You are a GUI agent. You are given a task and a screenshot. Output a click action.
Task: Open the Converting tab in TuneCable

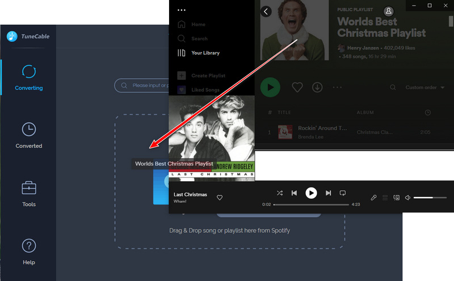[29, 78]
